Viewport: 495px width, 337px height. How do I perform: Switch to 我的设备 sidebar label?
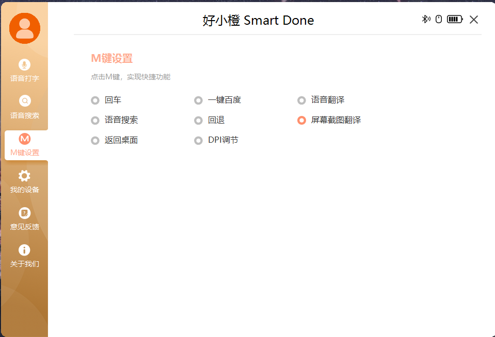[25, 190]
